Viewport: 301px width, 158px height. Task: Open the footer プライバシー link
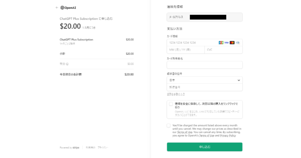point(103,147)
